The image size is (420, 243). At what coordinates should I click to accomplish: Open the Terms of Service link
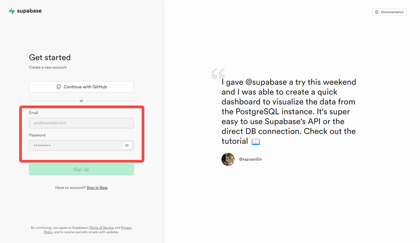101,228
